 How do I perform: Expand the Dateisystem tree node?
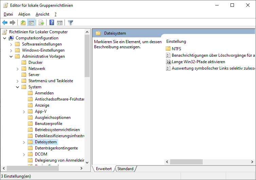pos(24,142)
